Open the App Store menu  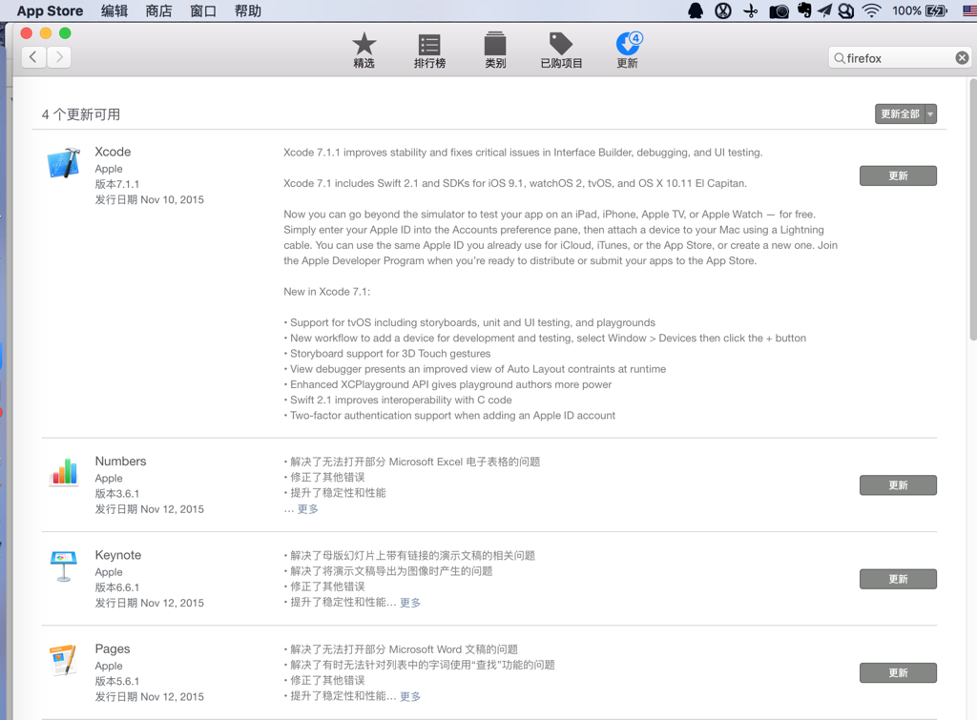coord(50,10)
